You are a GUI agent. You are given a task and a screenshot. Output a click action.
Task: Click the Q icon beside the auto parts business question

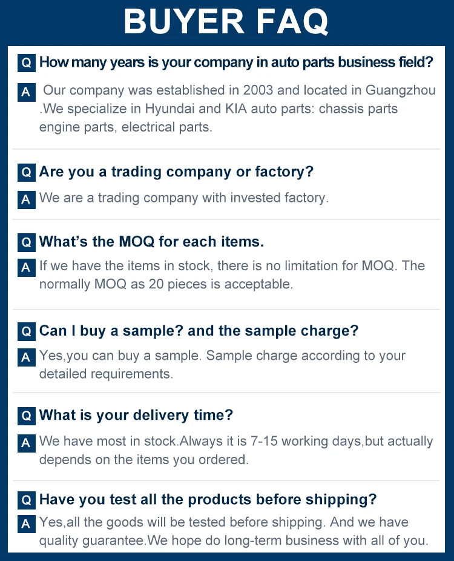27,62
